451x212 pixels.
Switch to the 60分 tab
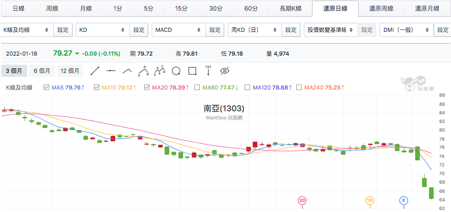251,9
